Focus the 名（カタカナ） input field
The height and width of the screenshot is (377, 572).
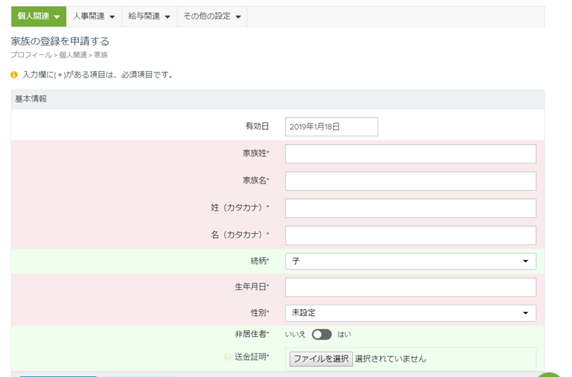point(411,235)
